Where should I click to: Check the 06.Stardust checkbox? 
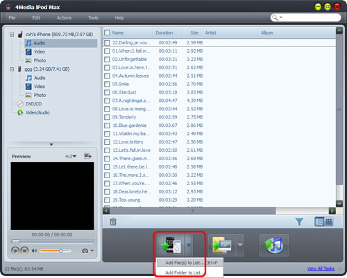click(107, 92)
